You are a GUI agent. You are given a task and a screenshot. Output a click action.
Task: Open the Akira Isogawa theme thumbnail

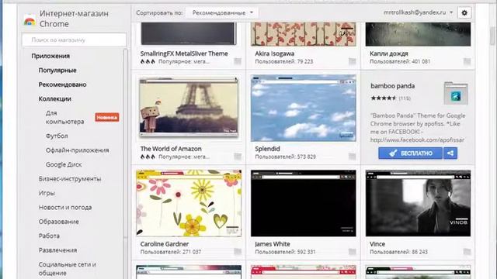304,34
